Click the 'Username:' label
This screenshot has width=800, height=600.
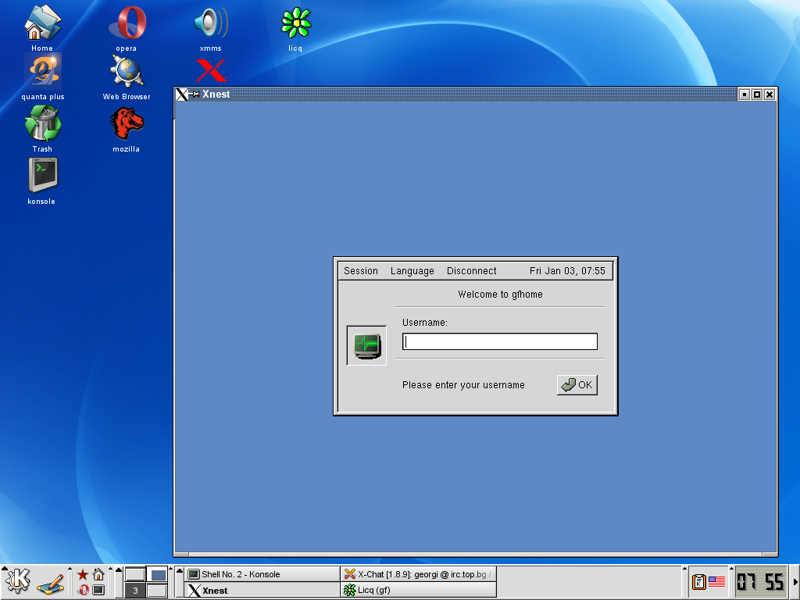[424, 323]
